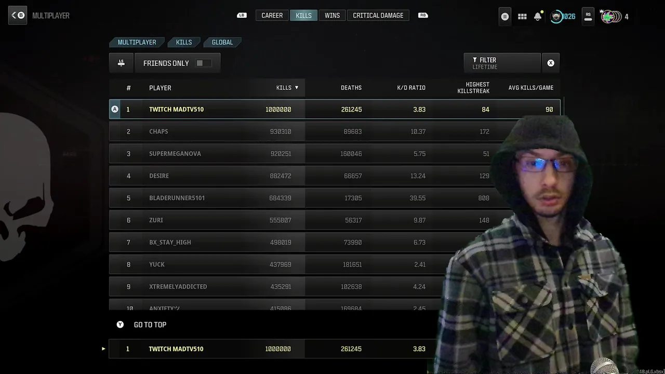Click kills value 882472
The image size is (665, 374).
281,176
